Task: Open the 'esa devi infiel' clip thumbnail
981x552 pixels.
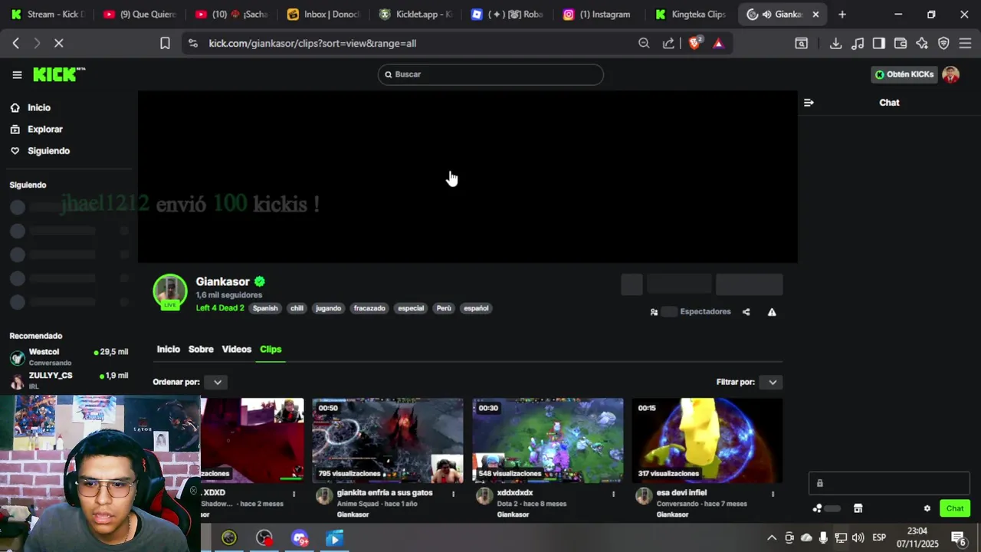Action: pyautogui.click(x=707, y=440)
